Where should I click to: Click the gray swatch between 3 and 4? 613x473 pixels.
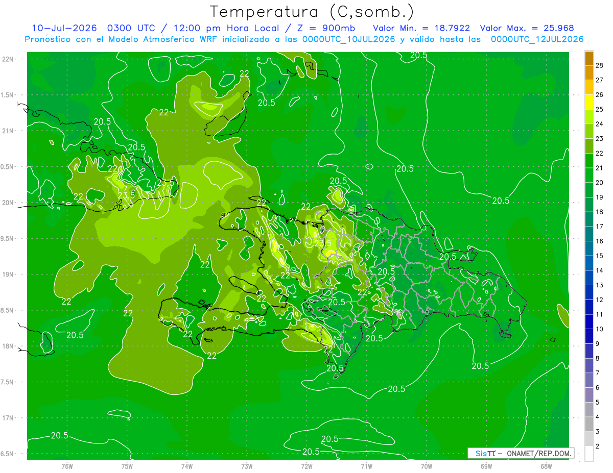589,425
